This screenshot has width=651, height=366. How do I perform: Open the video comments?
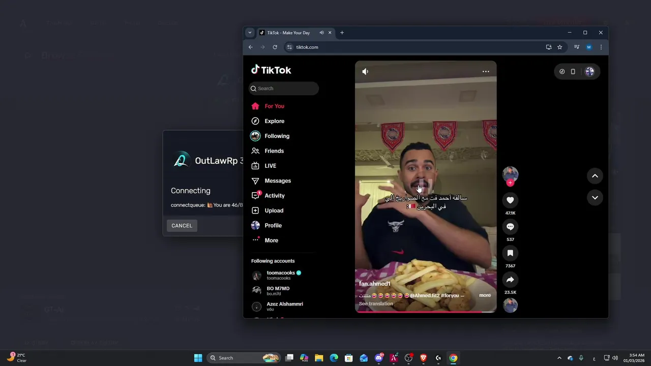(510, 227)
